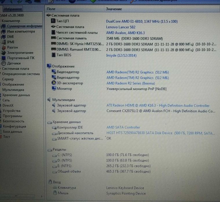Expand DirectX tree node
This screenshot has width=220, height=202.
8,105
